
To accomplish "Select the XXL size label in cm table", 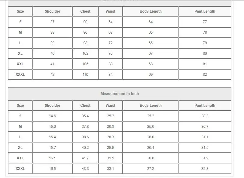I will click(20, 64).
